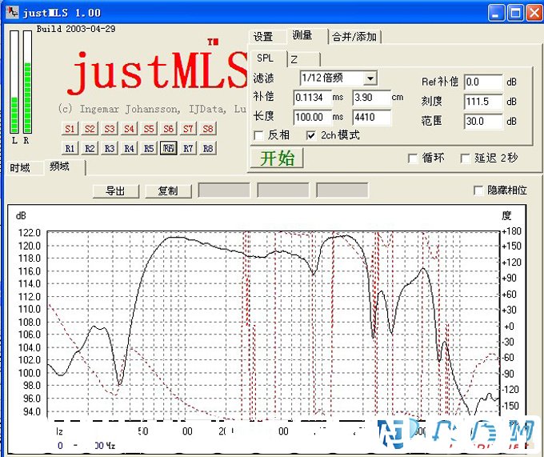Click the first gray readout box beside 复制

click(224, 190)
